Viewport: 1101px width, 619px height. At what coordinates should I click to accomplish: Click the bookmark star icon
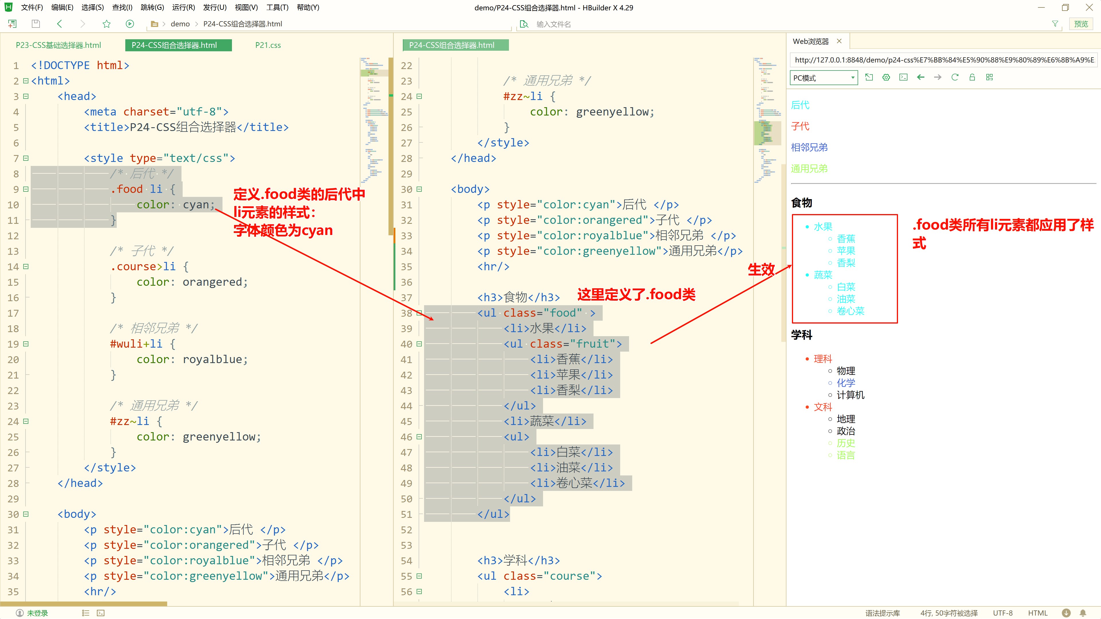(x=106, y=24)
